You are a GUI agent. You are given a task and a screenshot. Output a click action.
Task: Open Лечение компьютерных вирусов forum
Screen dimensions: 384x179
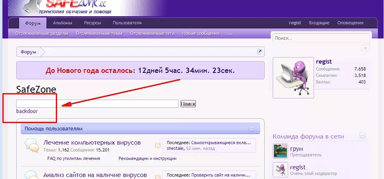92,143
